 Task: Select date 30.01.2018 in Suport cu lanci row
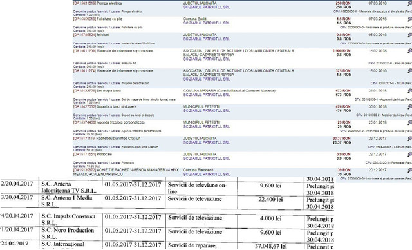(377, 106)
